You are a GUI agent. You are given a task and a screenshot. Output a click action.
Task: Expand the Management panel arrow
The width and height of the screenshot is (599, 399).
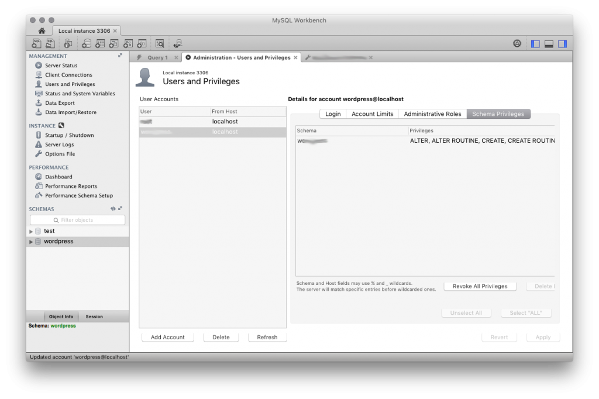(x=120, y=56)
